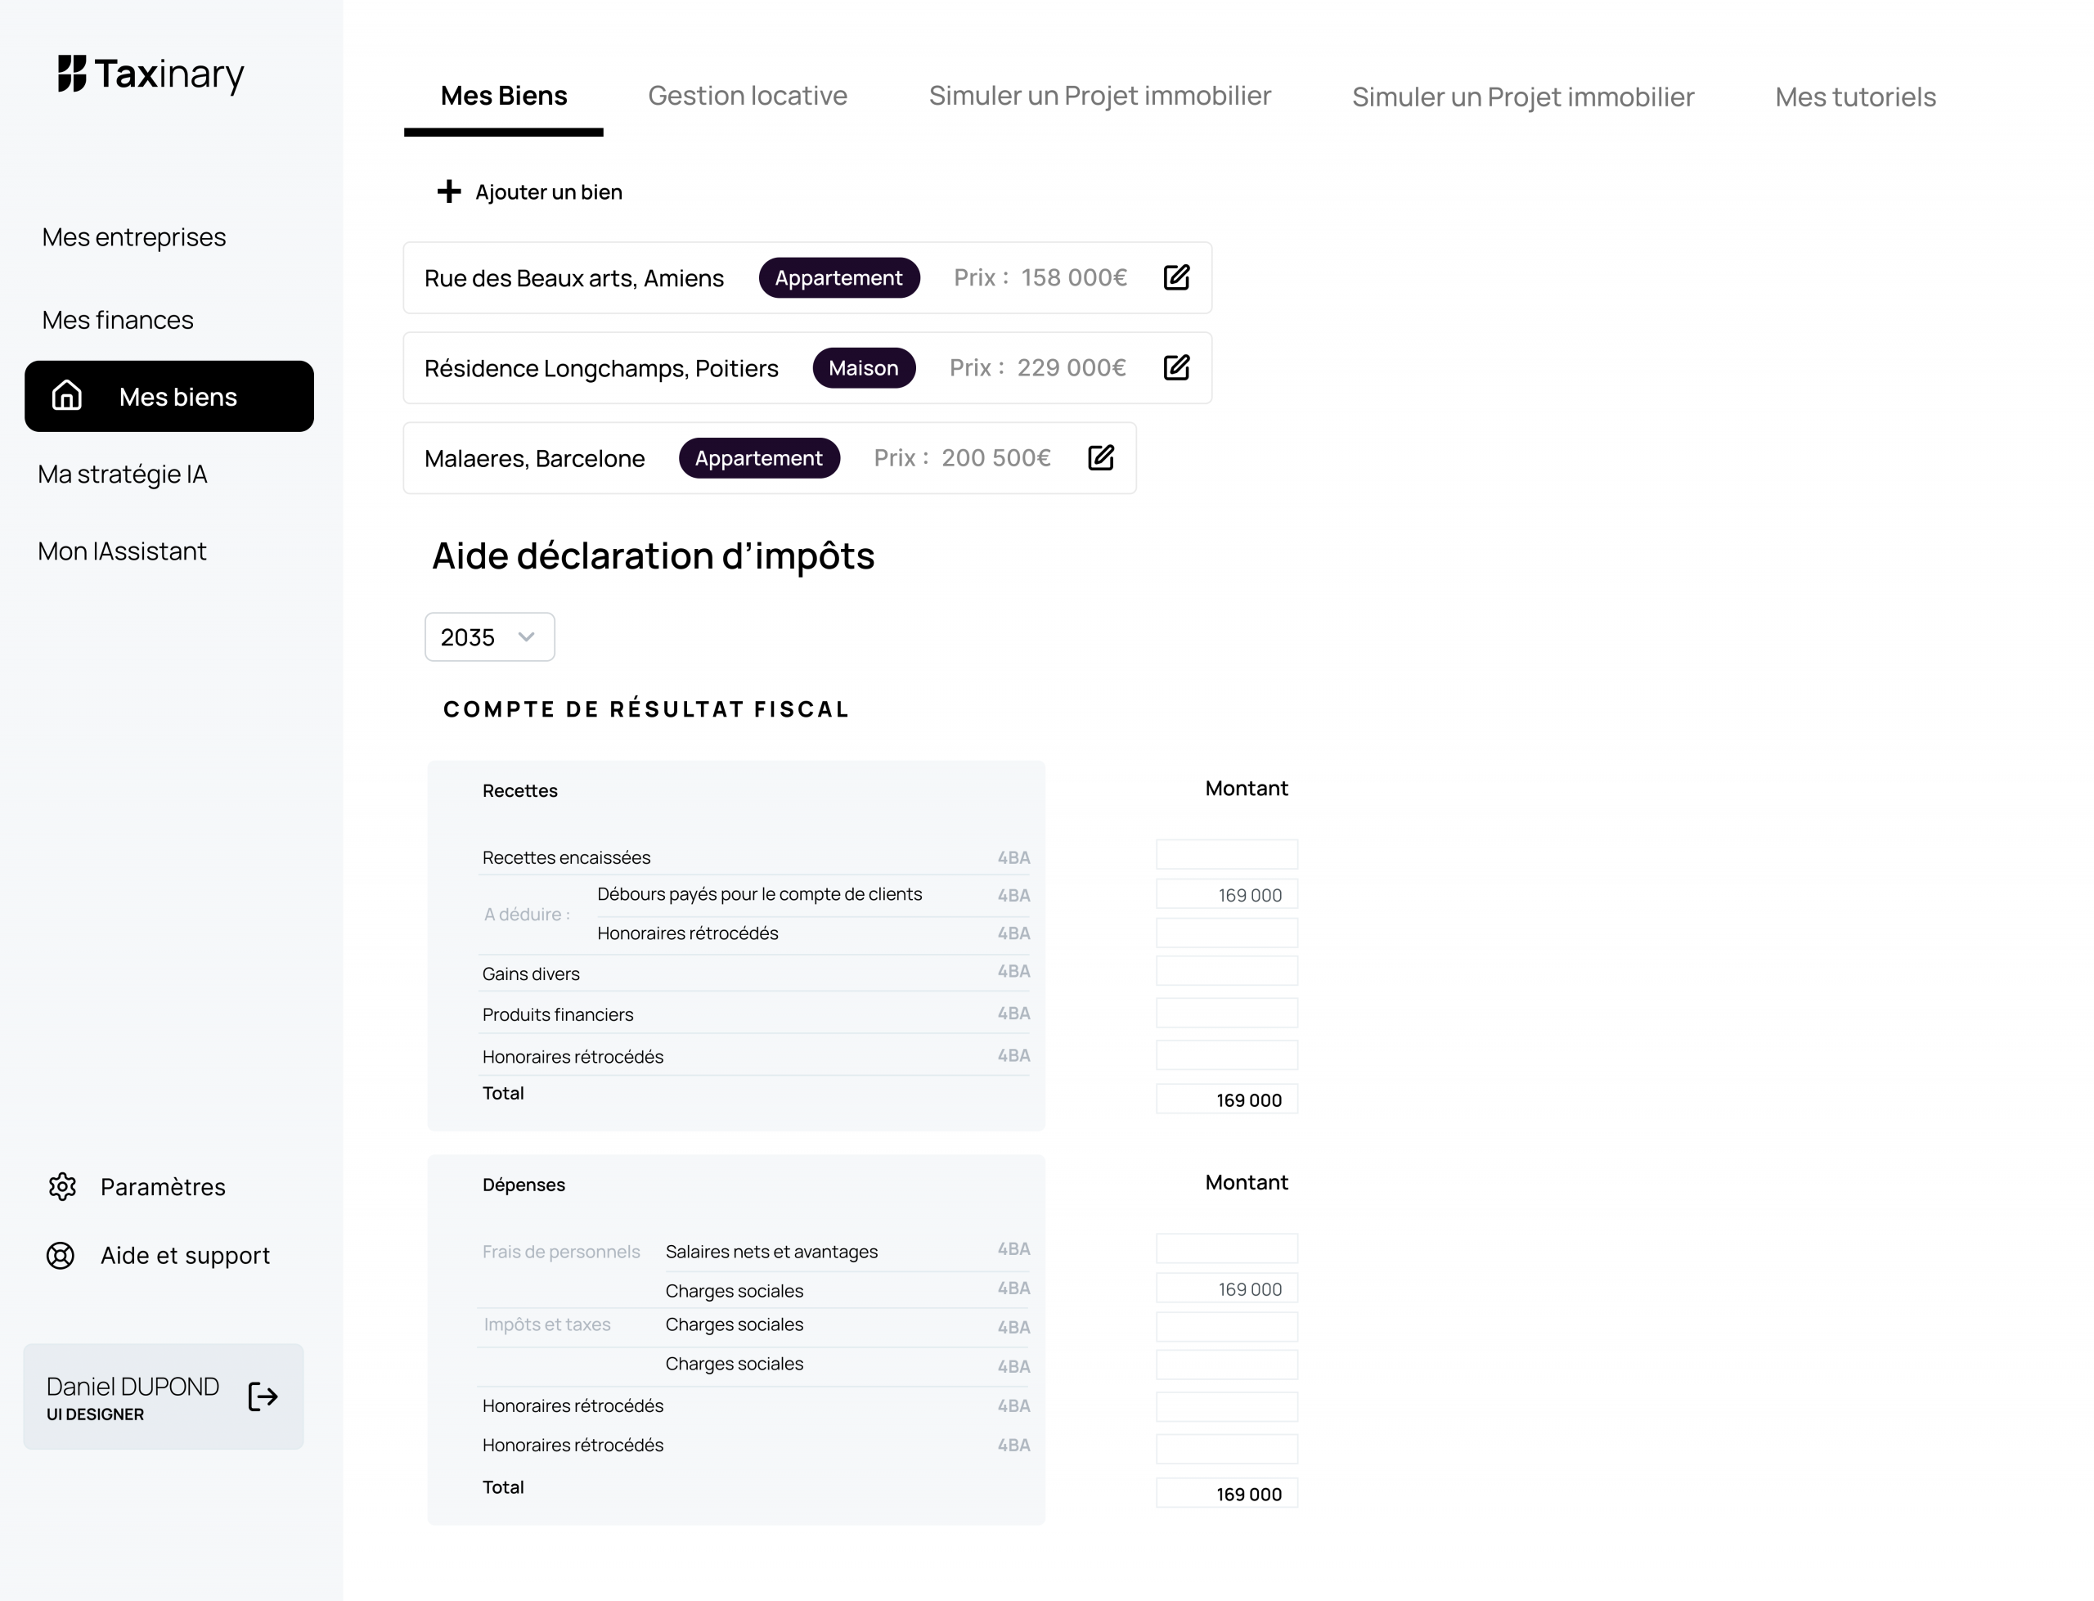
Task: Open the 2035 year dropdown
Action: 490,636
